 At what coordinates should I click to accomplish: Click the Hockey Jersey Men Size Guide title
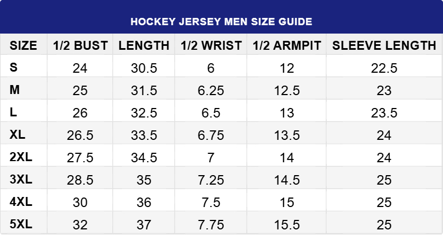(221, 21)
